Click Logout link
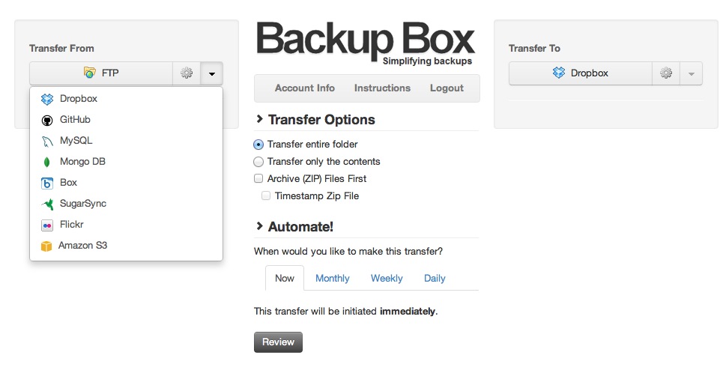The height and width of the screenshot is (376, 726). pos(447,88)
